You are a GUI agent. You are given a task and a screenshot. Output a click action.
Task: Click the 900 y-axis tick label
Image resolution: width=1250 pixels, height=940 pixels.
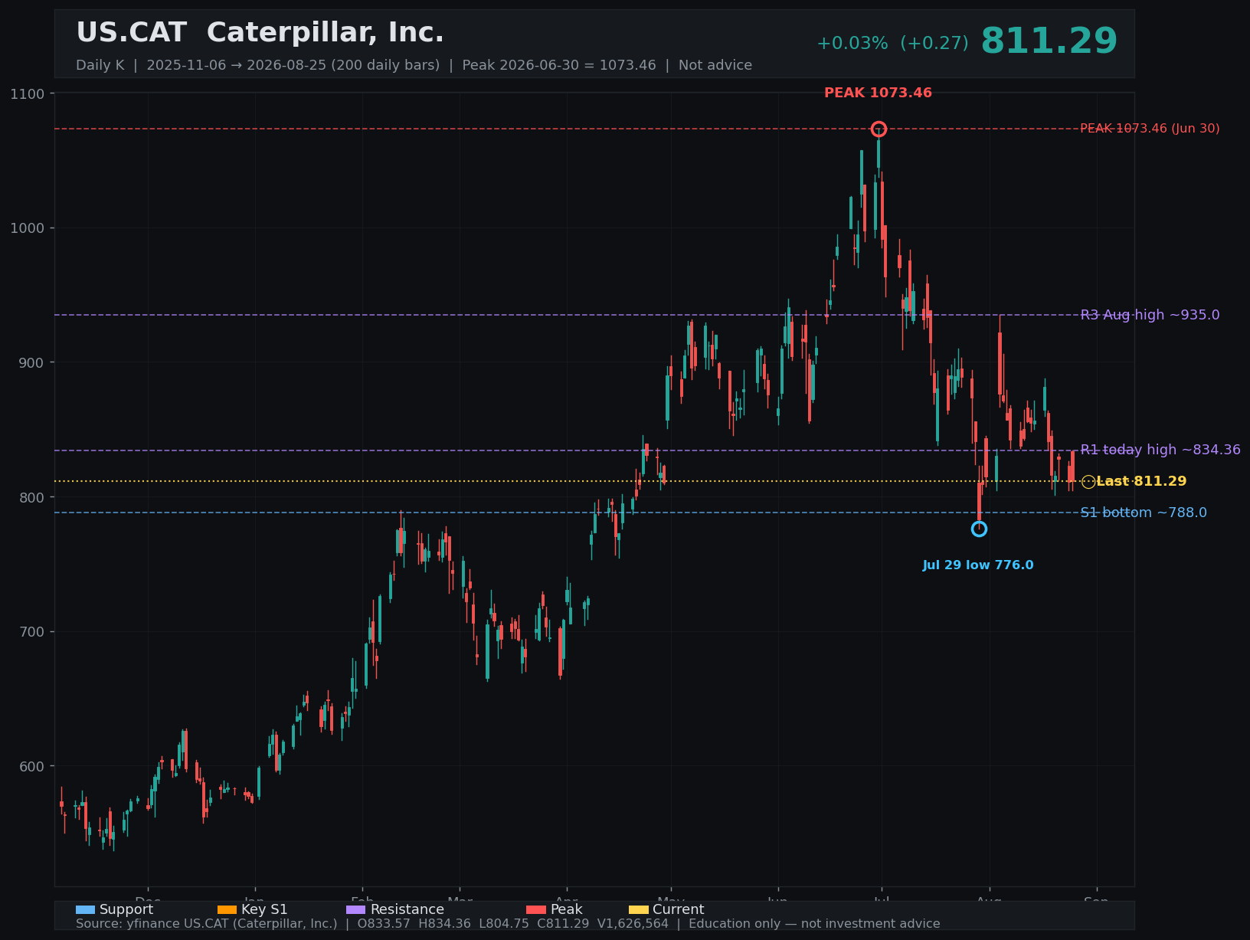[x=31, y=362]
